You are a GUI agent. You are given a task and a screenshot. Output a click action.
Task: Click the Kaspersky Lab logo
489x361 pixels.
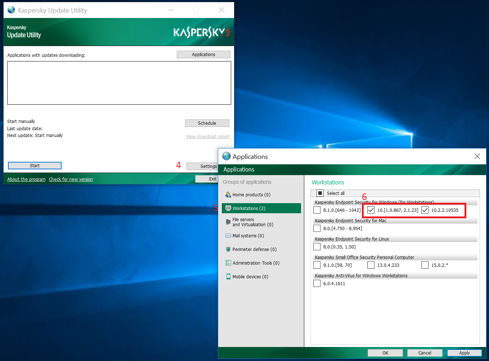click(x=202, y=32)
